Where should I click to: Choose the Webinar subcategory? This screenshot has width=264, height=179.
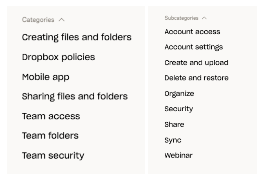click(178, 155)
